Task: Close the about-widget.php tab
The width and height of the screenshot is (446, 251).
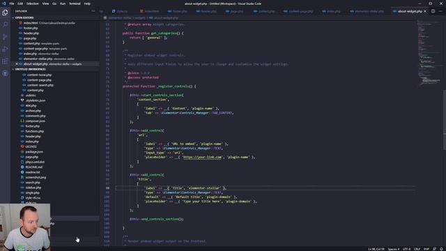Action: pyautogui.click(x=425, y=11)
